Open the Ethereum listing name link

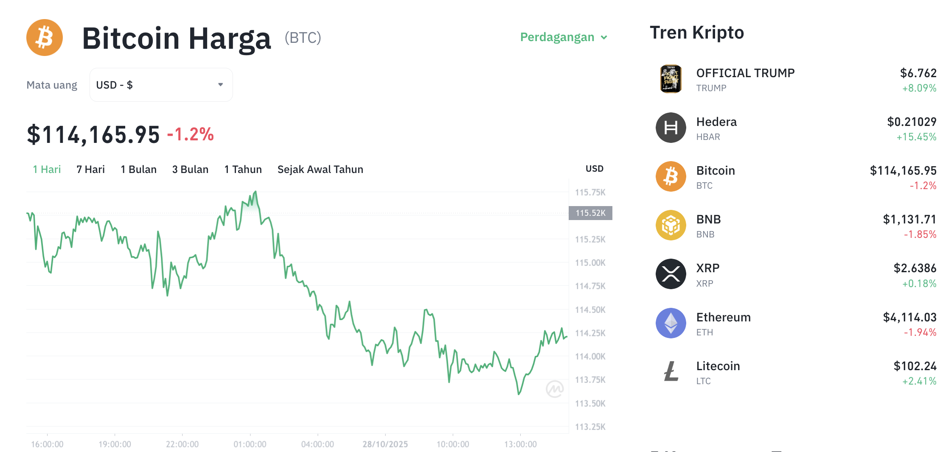[723, 318]
